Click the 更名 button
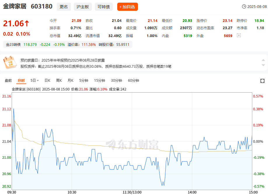268x195 pixels. coord(64,7)
